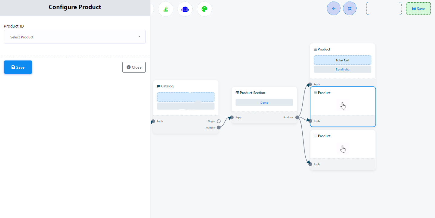Click the Demo label in Product Section
Screen dimensions: 435x218
coord(264,102)
